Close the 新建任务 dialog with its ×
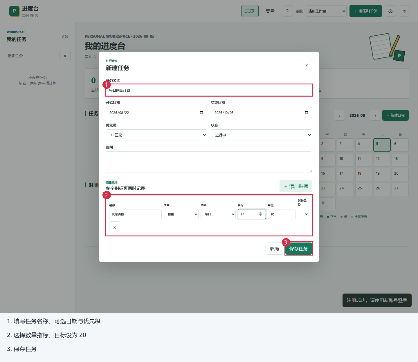The height and width of the screenshot is (362, 418). tap(307, 65)
